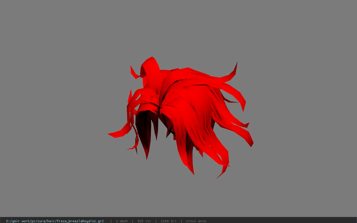The width and height of the screenshot is (357, 223).
Task: Click the '1 mesh' status bar entry
Action: (x=122, y=221)
